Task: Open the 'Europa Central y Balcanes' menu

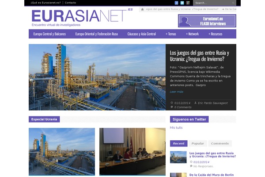Action: coord(49,34)
